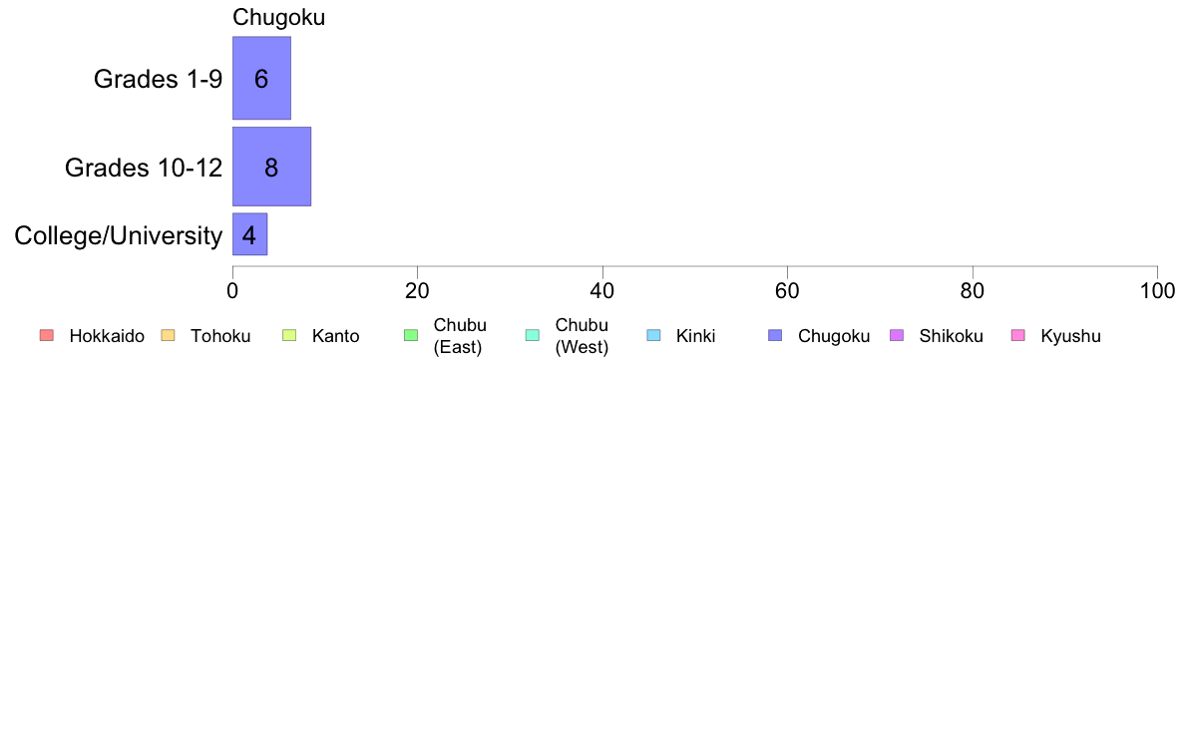Image resolution: width=1185 pixels, height=734 pixels.
Task: Click the Chubu (West) teal legend swatch
Action: point(533,336)
